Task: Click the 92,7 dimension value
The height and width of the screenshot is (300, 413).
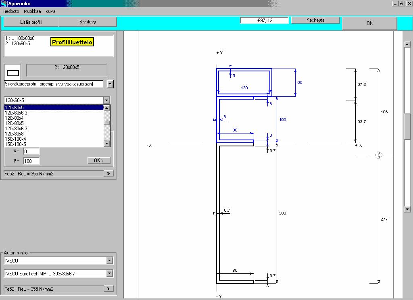Action: [362, 122]
